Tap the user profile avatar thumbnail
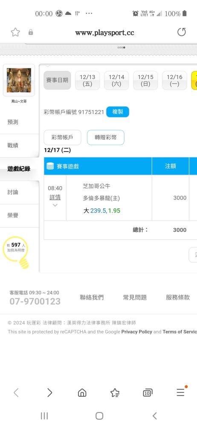 [19, 80]
